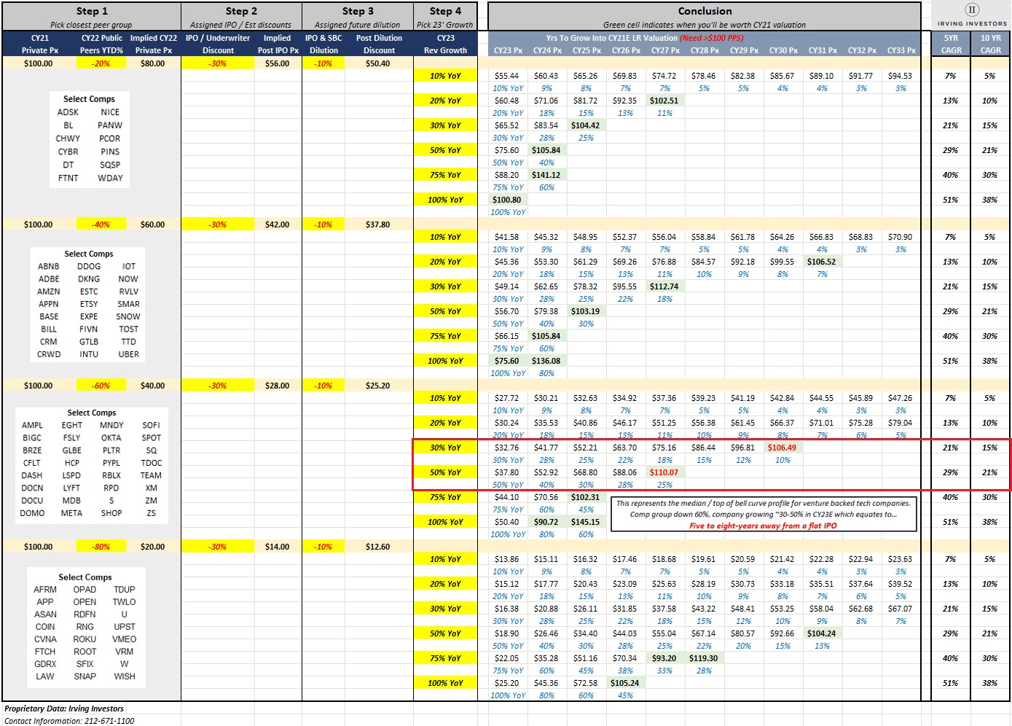Viewport: 1012px width, 726px height.
Task: Select the COIN ticker cell
Action: [x=45, y=627]
